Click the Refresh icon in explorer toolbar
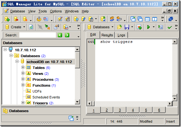The width and height of the screenshot is (181, 127). pyautogui.click(x=31, y=27)
